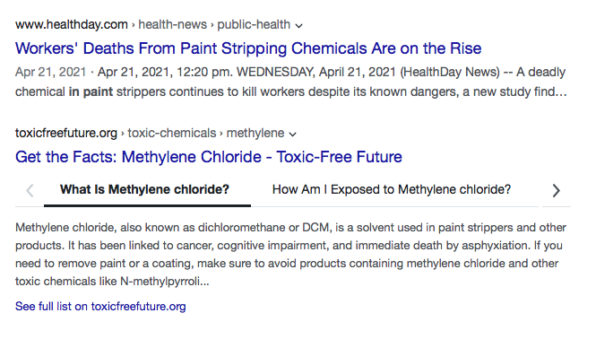Screen dimensions: 596x339
Task: Click the health-news breadcrumb segment
Action: click(x=173, y=25)
